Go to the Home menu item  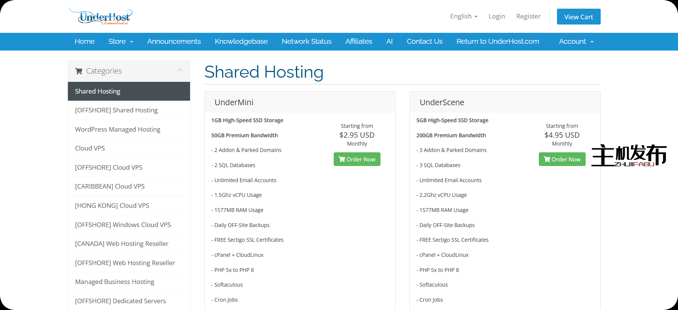point(84,41)
